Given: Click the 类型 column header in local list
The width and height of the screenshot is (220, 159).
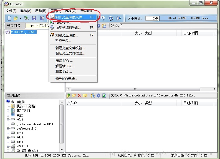Looking at the screenshot, I should (x=160, y=103).
